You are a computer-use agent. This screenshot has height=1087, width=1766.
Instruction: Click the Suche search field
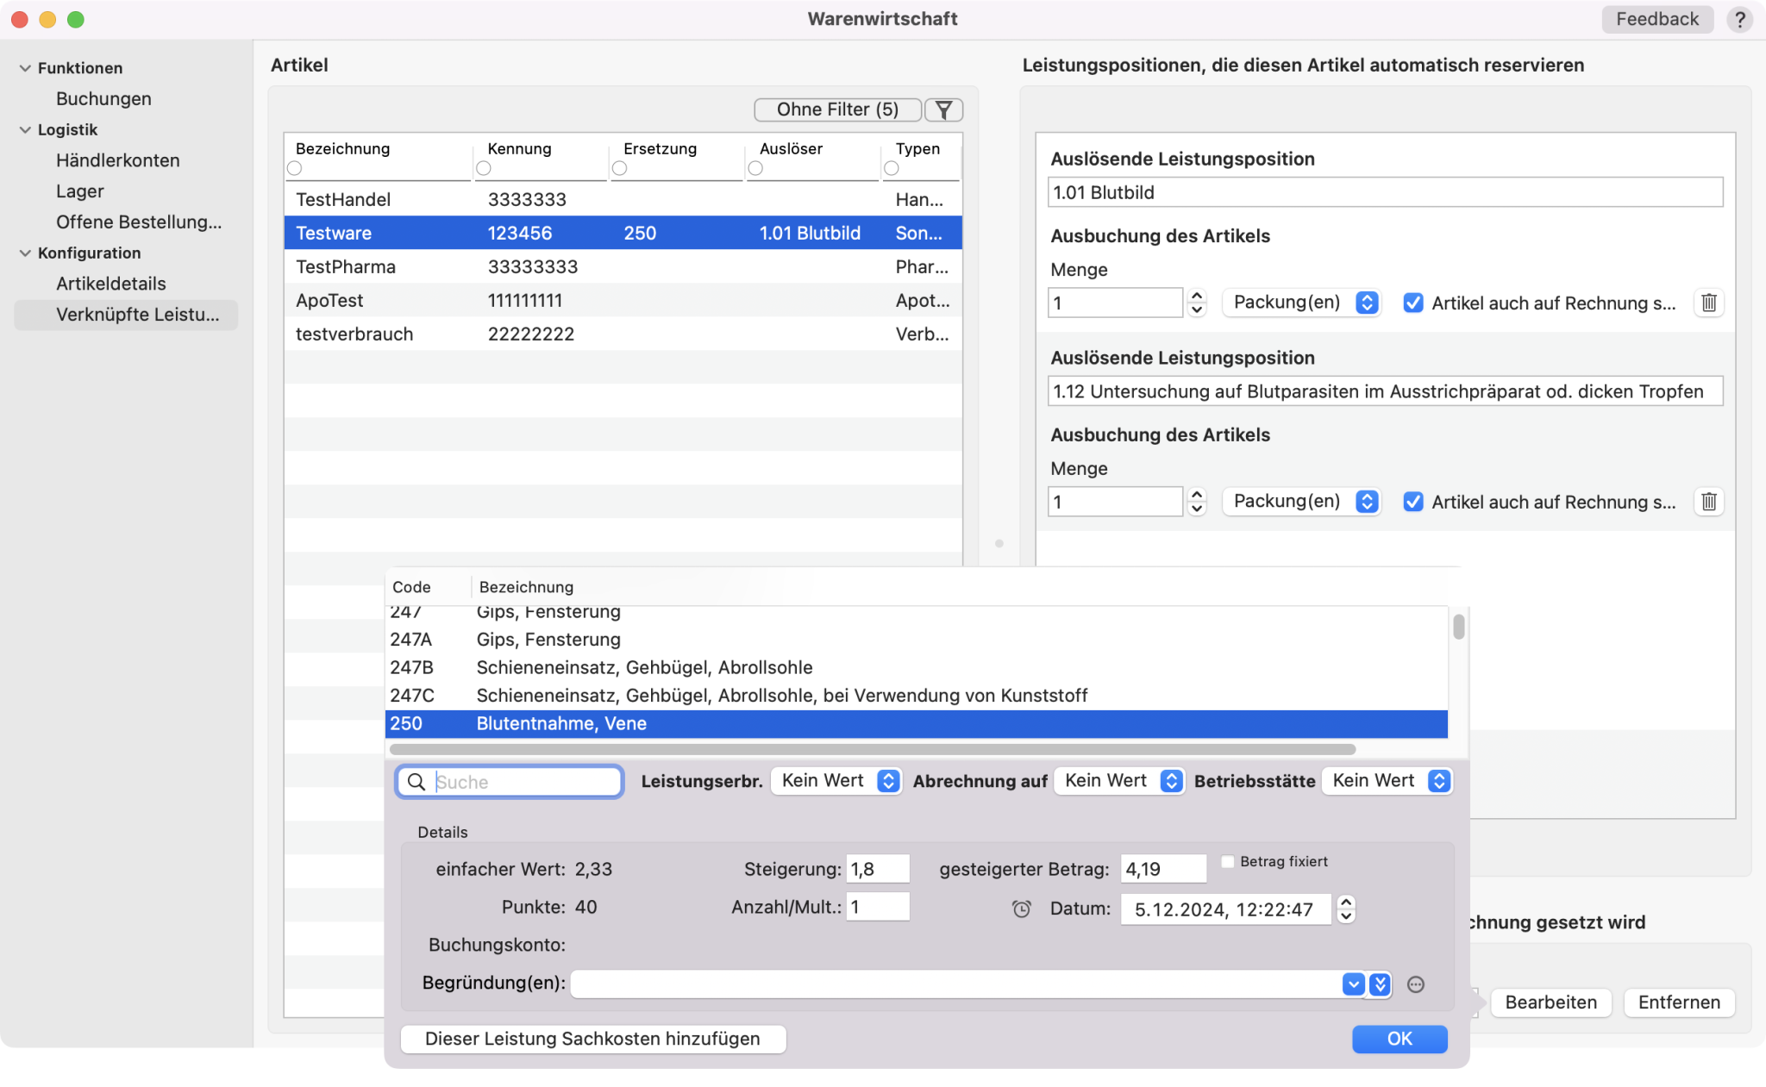pos(510,782)
